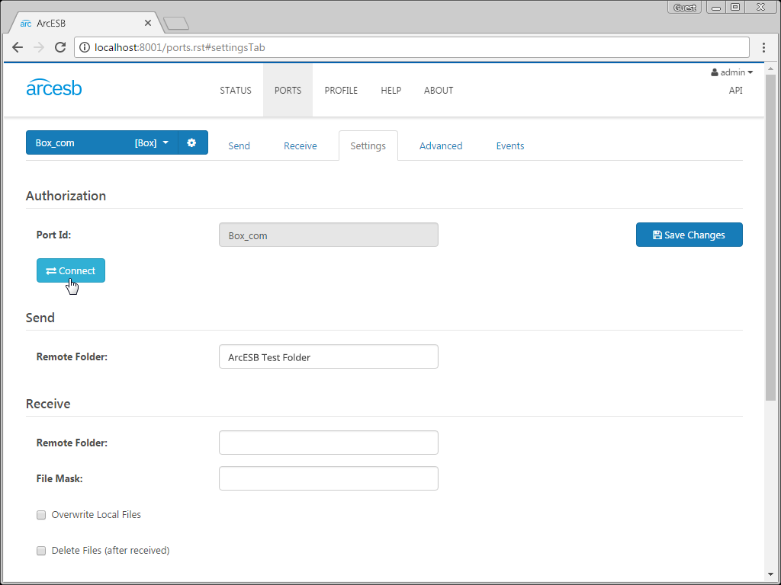Click the Send Remote Folder input field
The width and height of the screenshot is (781, 585).
point(328,356)
